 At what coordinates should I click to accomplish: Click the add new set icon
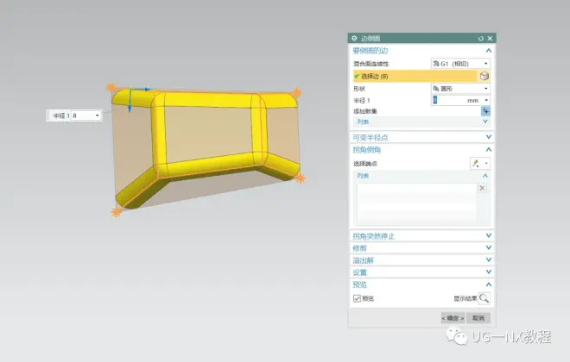tap(485, 111)
